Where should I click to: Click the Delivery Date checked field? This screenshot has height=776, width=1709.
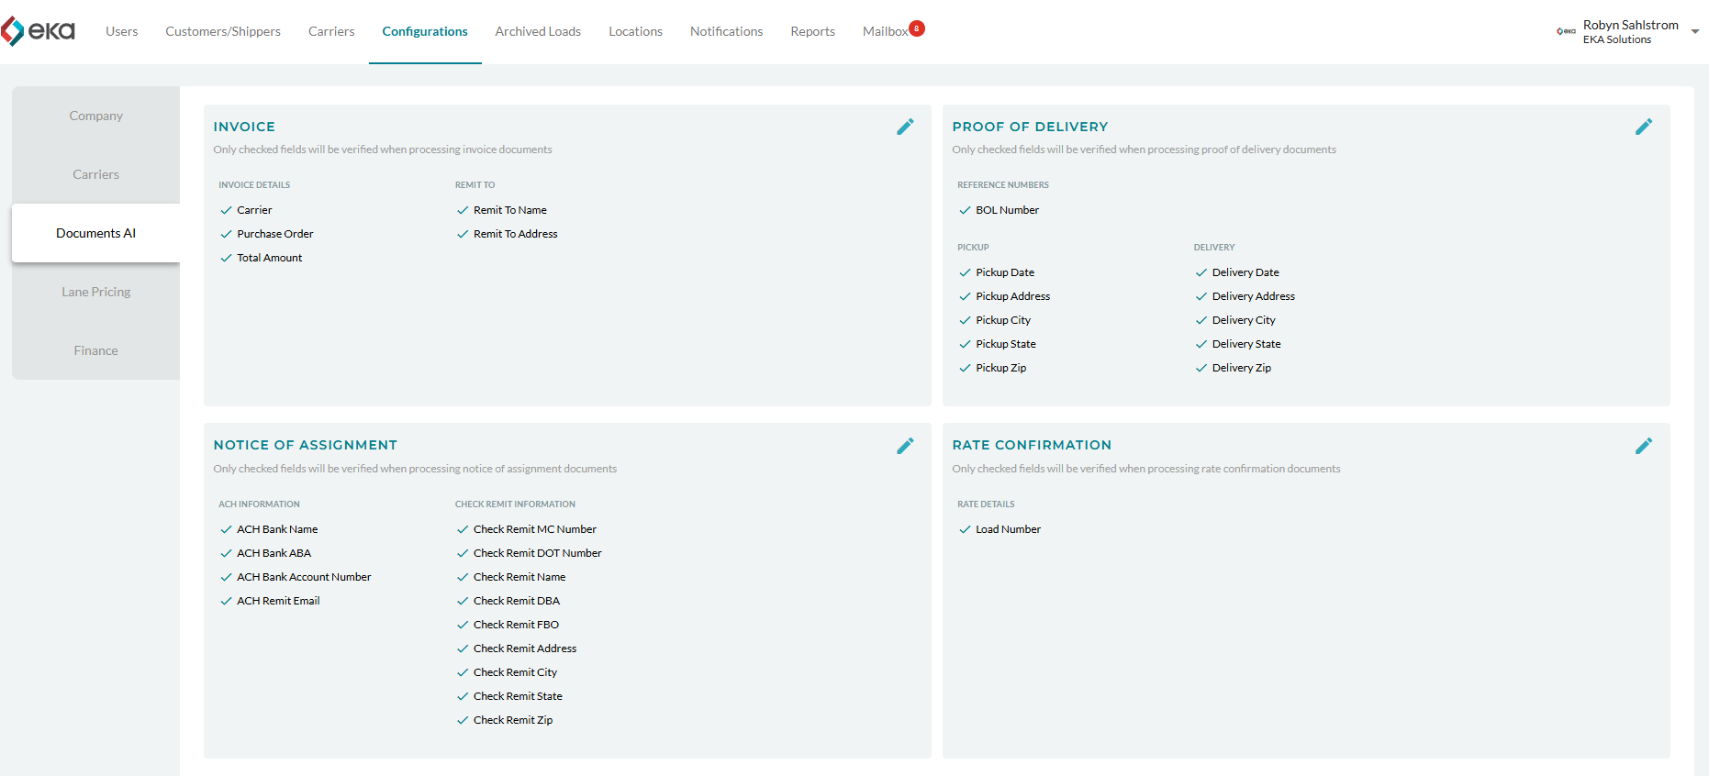point(1236,272)
